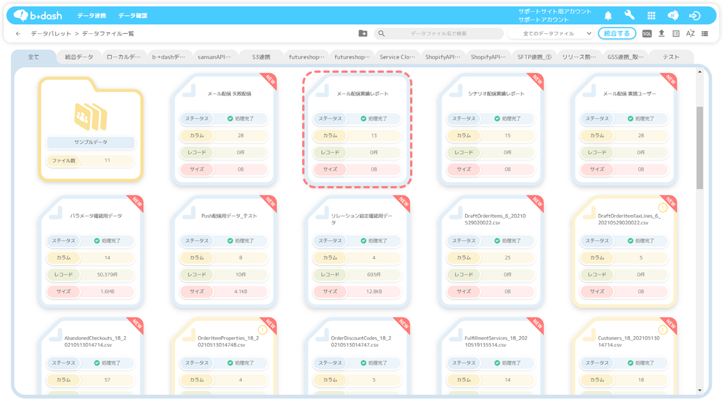Open the メール配信 実施ユーザー file card
723x406 pixels.
pyautogui.click(x=624, y=129)
